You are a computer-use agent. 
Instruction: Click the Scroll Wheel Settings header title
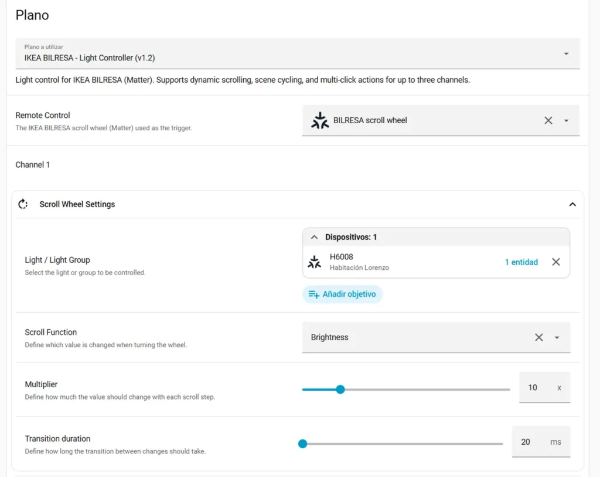coord(77,204)
